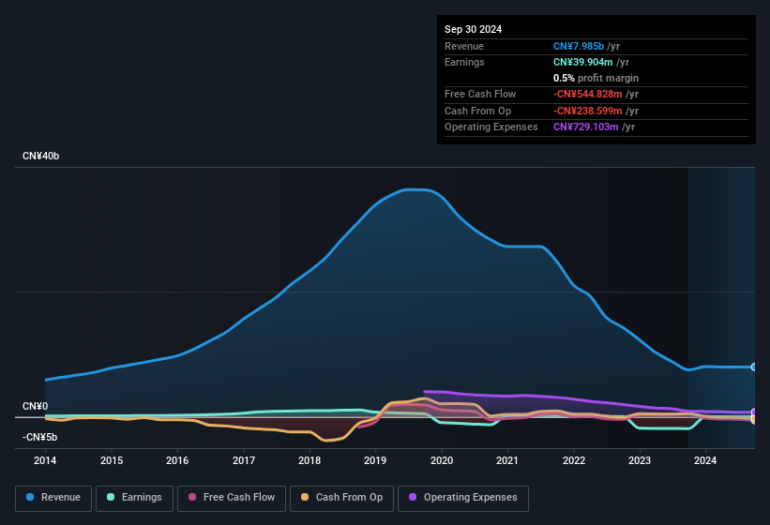770x525 pixels.
Task: Select the -CN¥544.828m free cash flow value
Action: tap(587, 94)
